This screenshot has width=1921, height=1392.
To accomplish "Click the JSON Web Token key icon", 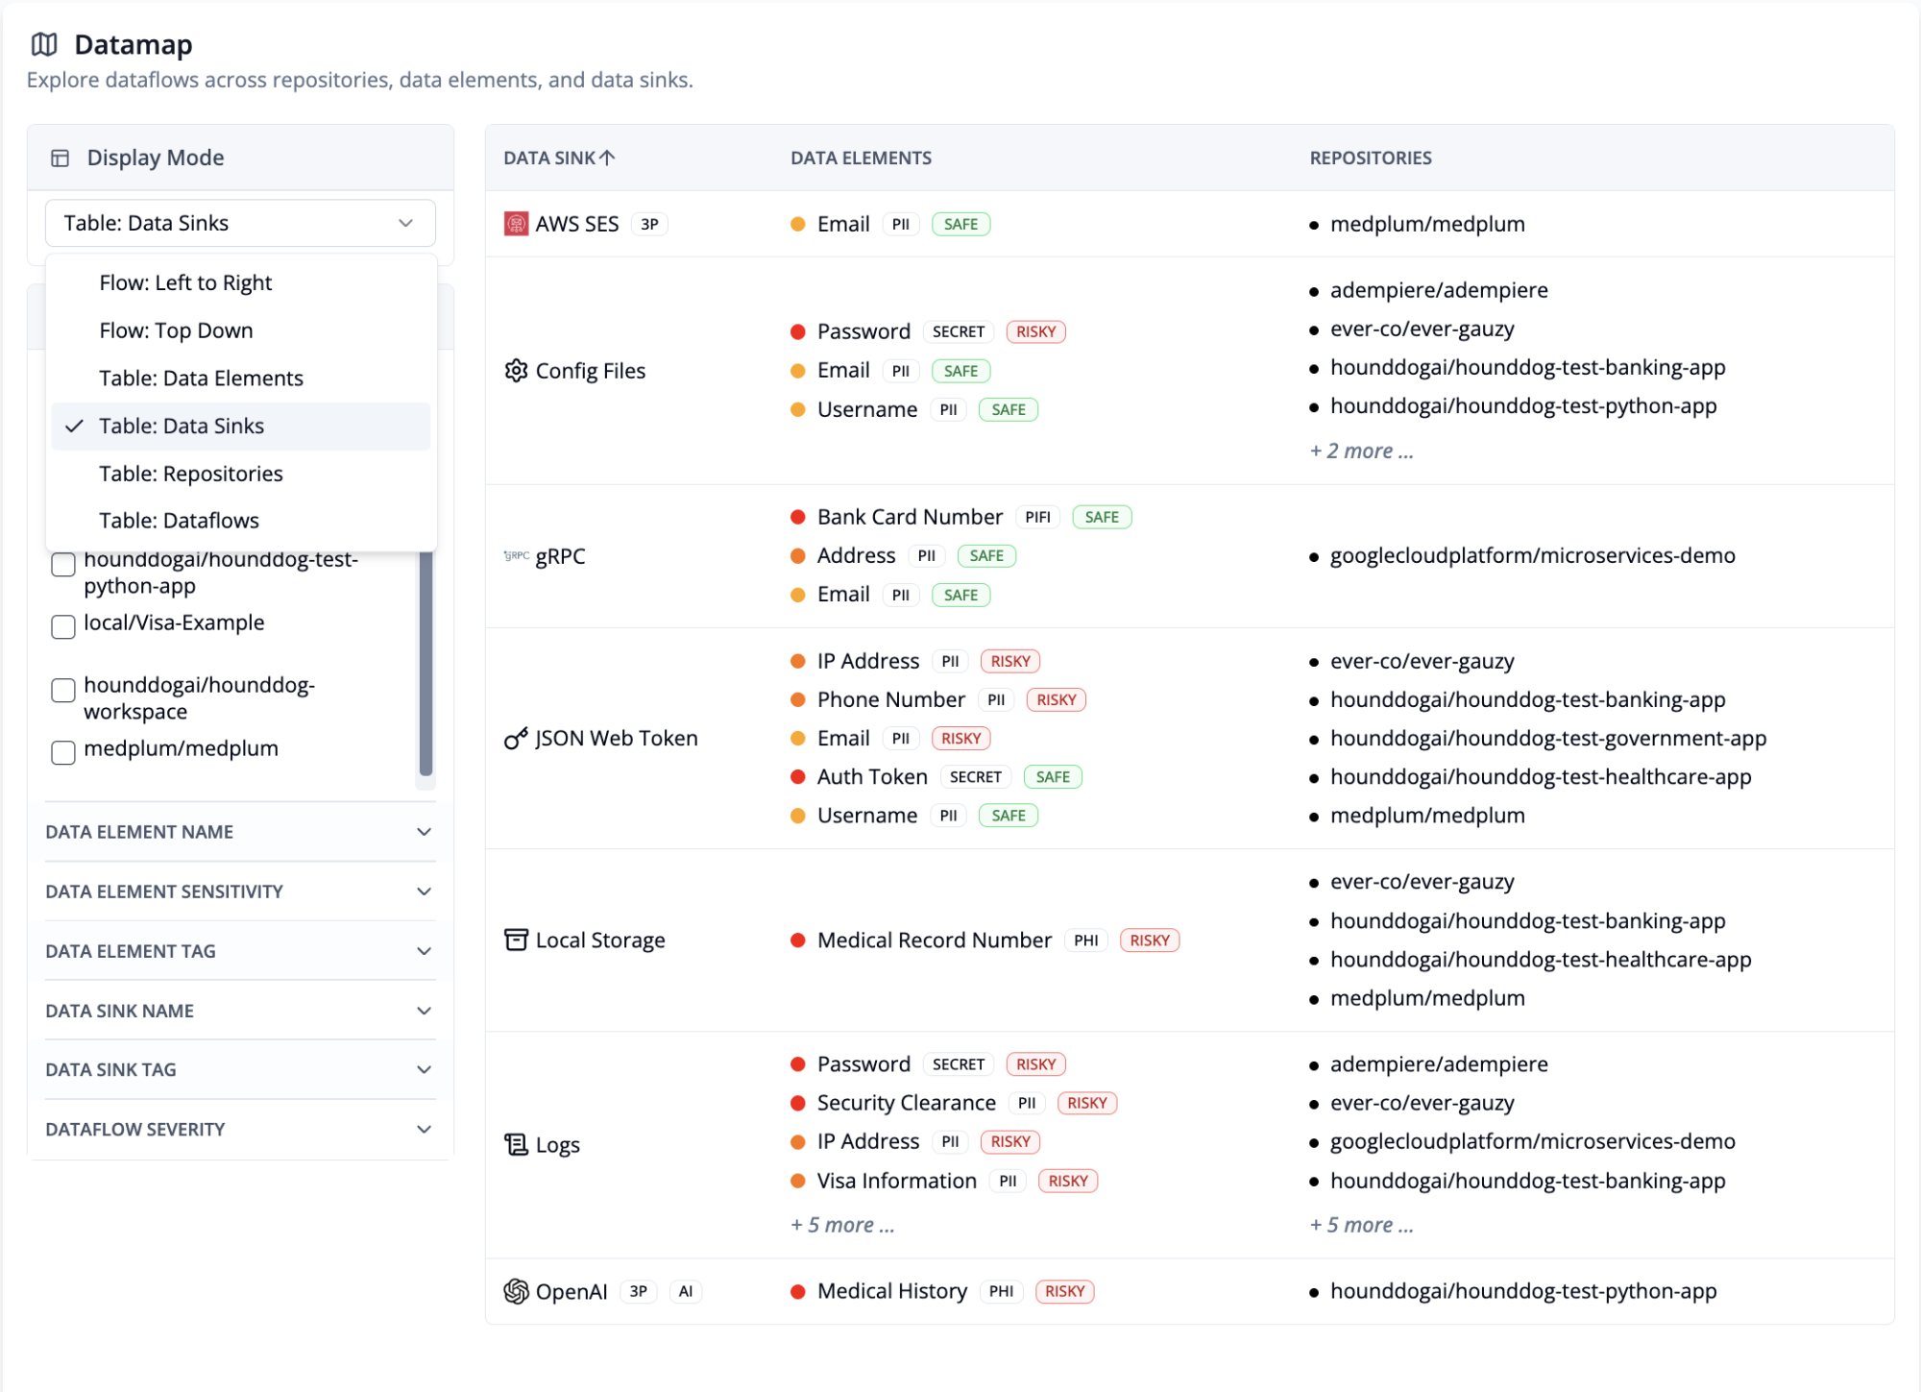I will [516, 739].
